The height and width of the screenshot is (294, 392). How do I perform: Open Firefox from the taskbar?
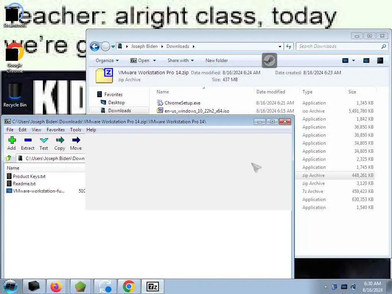pos(56,286)
